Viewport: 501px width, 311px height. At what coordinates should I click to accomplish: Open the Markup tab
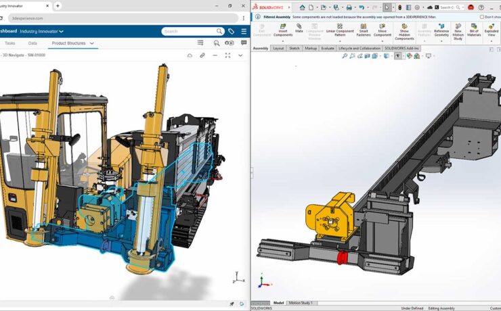point(310,48)
